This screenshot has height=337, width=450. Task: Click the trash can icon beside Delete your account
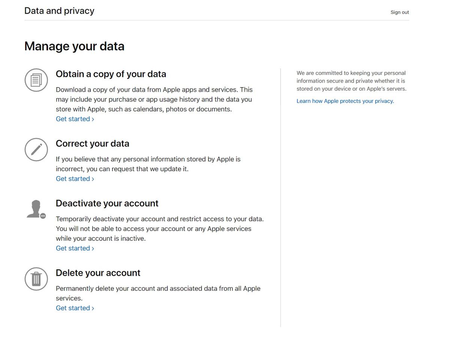36,279
